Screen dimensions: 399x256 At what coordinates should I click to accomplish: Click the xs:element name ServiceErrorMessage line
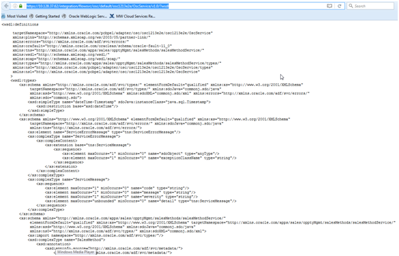[x=104, y=132]
